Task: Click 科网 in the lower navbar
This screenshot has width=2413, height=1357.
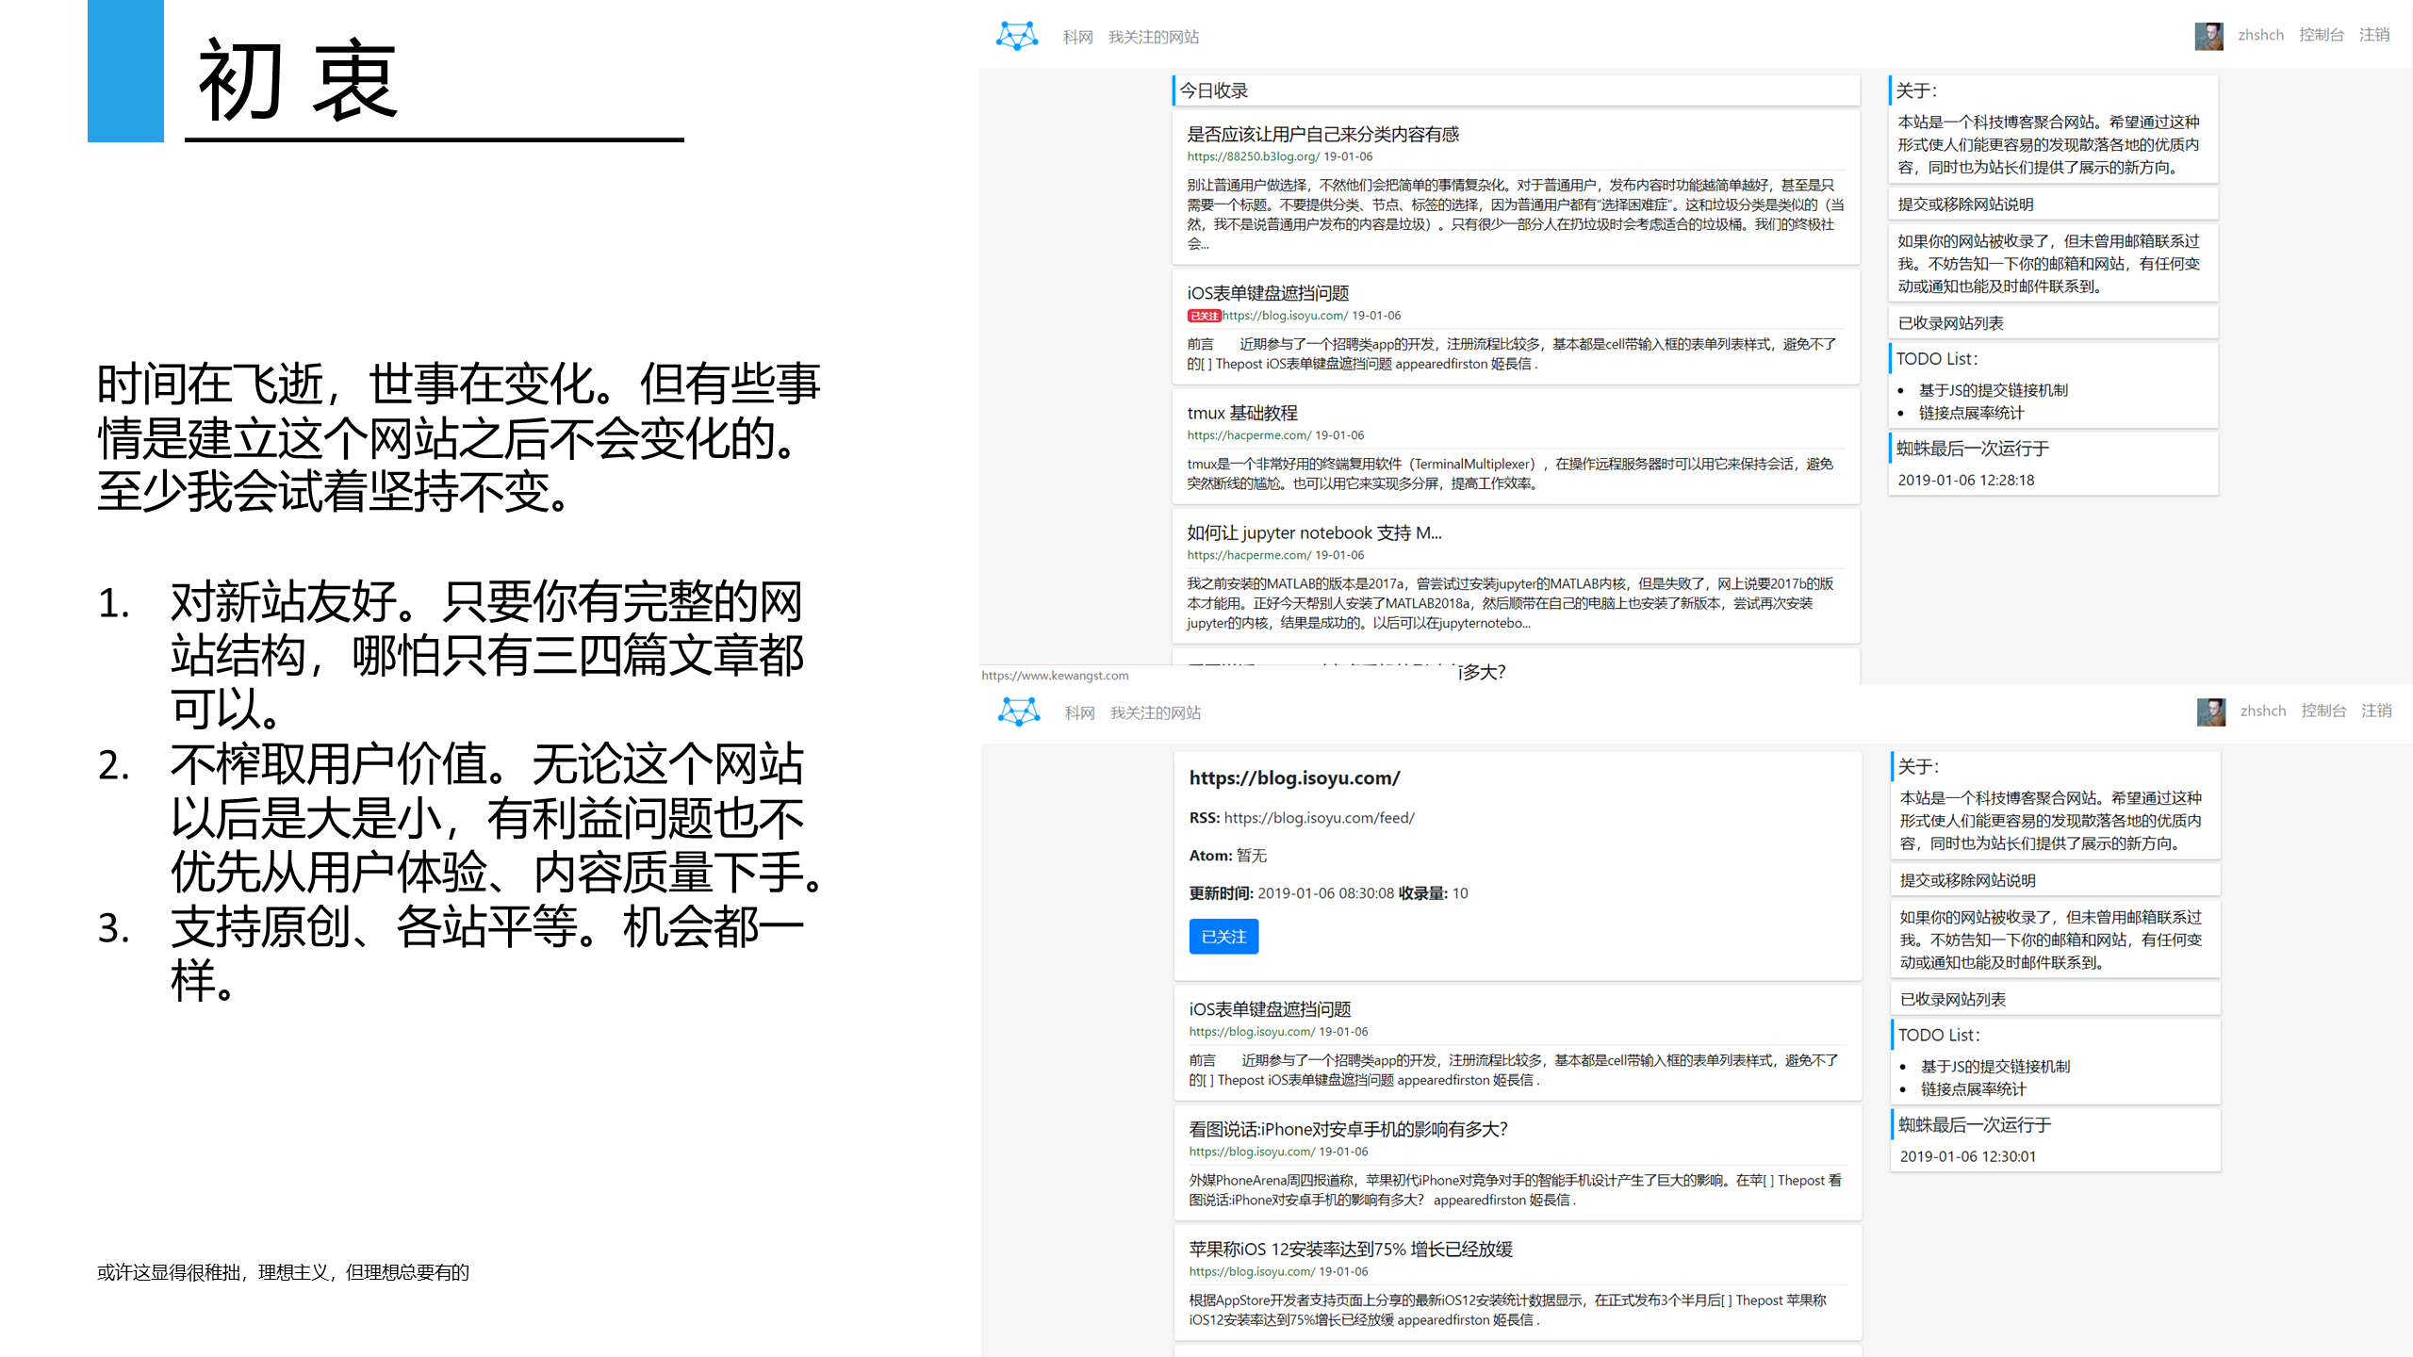Action: [x=1079, y=712]
